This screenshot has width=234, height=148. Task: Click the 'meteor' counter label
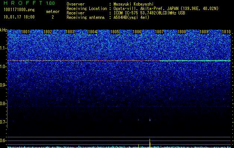click(53, 11)
